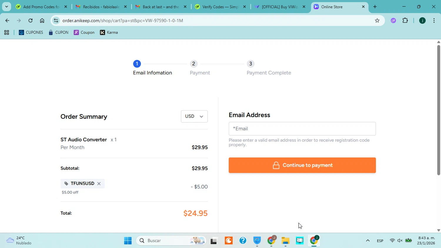The height and width of the screenshot is (248, 441).
Task: Open the active Chrome window icon
Action: [x=314, y=241]
